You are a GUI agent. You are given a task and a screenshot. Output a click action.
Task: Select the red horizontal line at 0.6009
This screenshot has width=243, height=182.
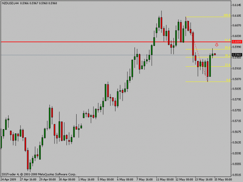116,42
